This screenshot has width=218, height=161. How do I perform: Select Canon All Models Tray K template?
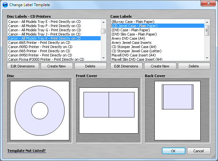pyautogui.click(x=54, y=38)
